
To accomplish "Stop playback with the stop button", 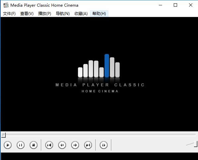I will 34,145.
